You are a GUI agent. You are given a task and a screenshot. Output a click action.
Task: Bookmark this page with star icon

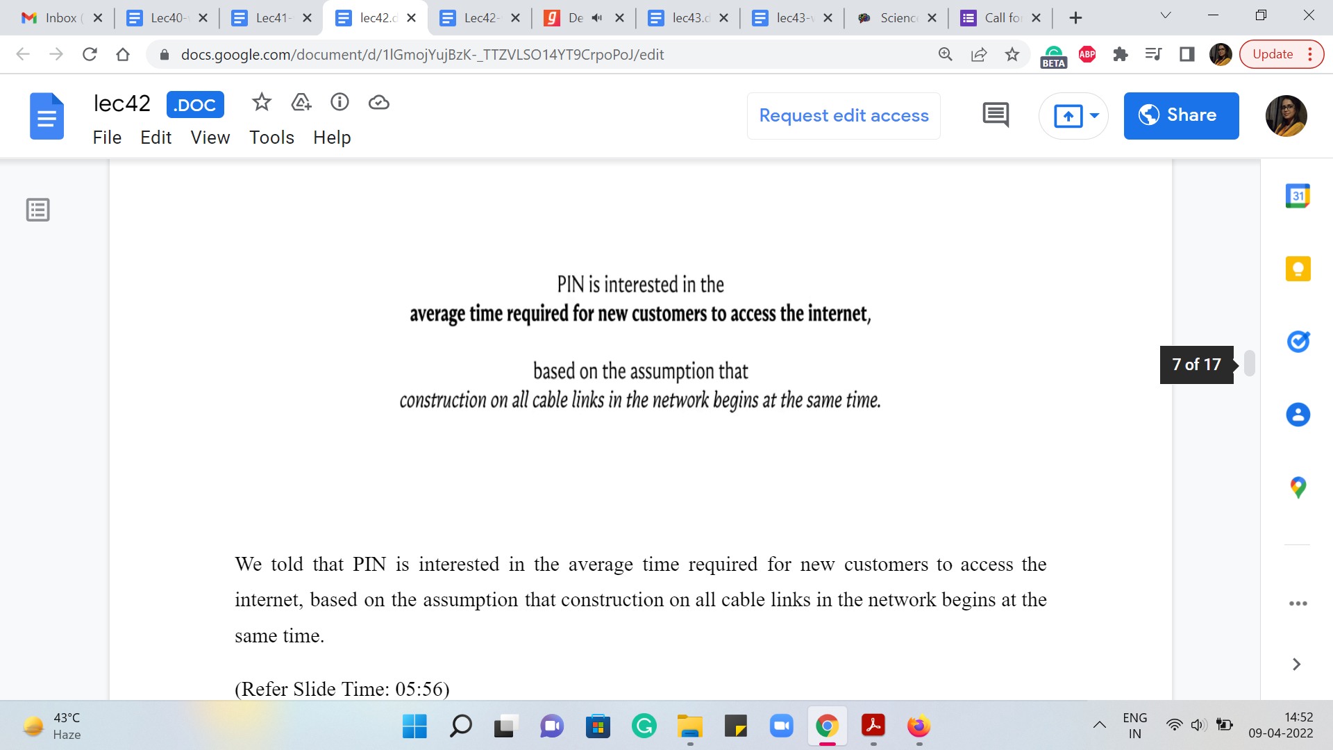click(1012, 54)
